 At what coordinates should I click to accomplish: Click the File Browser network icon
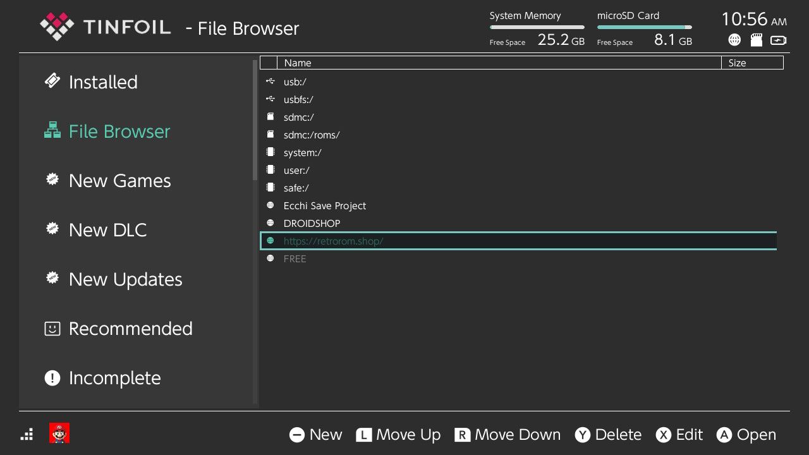[52, 130]
